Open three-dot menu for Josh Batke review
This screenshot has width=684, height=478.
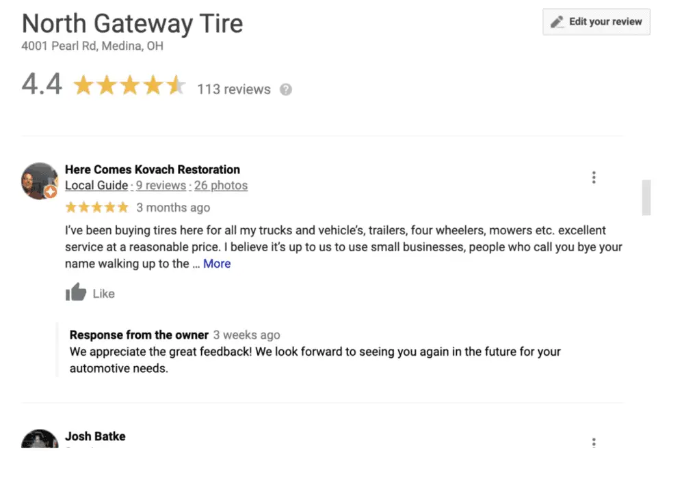[594, 442]
